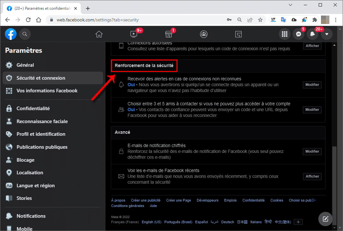Open the Facebook menu grid icon
The width and height of the screenshot is (343, 231).
coord(285,34)
